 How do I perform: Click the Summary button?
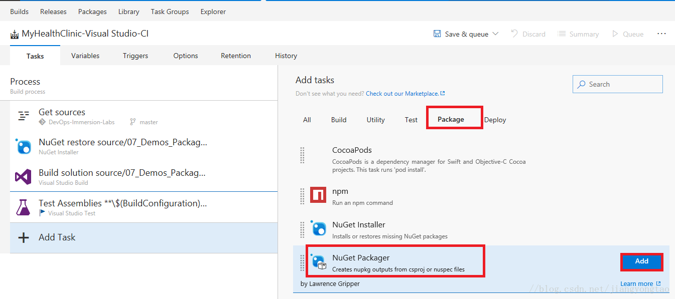pyautogui.click(x=578, y=34)
